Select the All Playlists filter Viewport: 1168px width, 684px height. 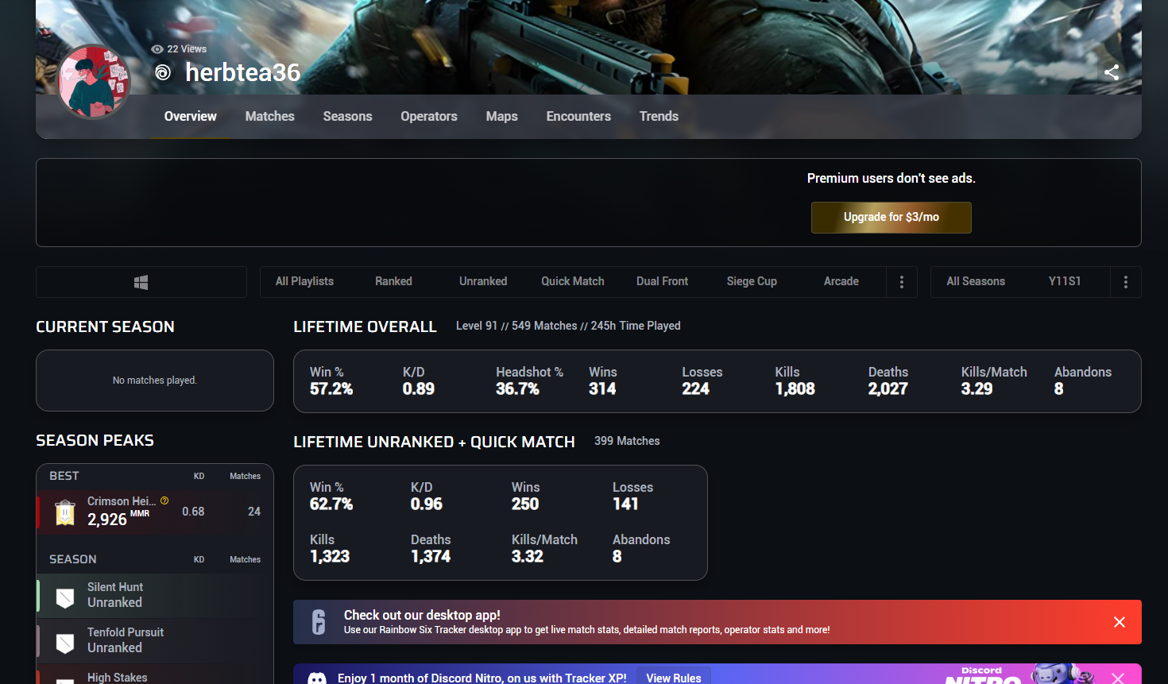[x=304, y=281]
